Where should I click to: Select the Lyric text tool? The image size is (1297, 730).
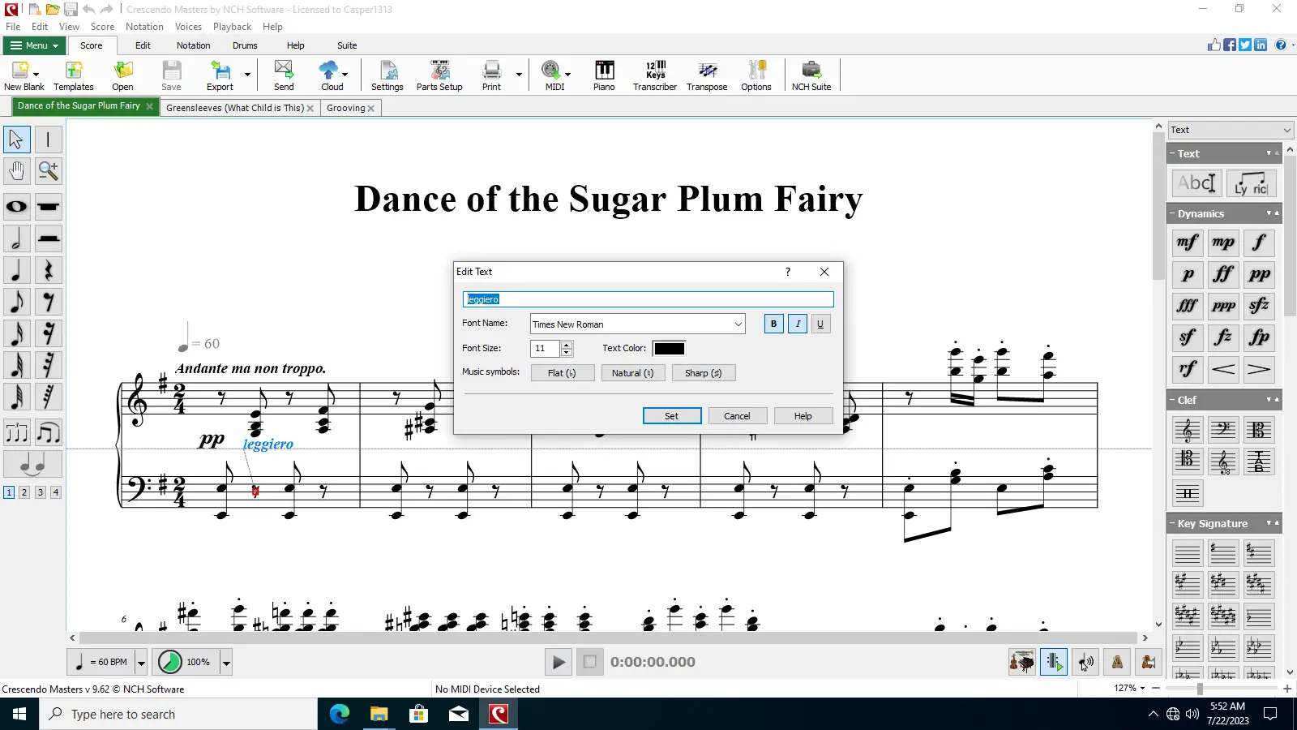(1251, 183)
